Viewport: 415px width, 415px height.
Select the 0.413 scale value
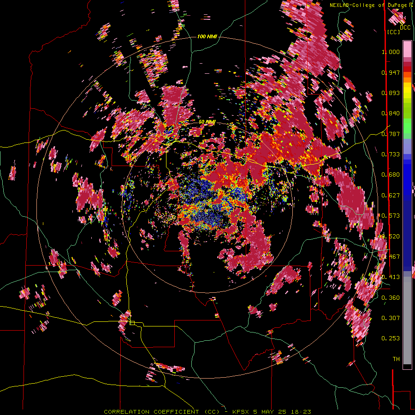coord(391,277)
